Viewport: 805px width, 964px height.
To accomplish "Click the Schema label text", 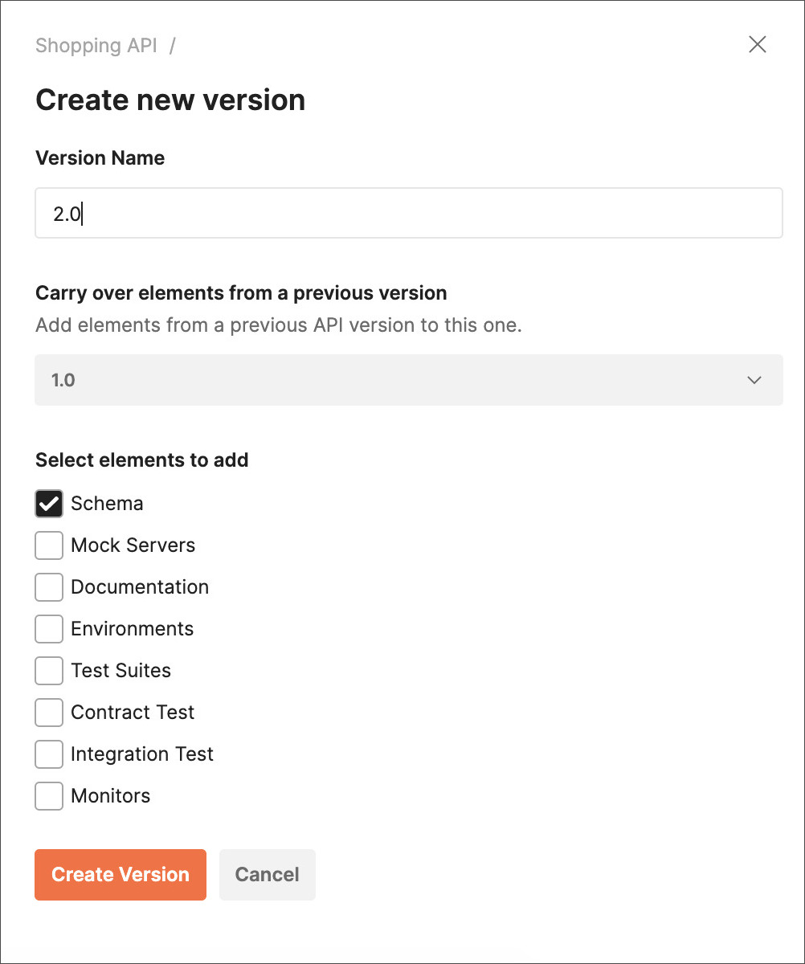I will coord(107,504).
